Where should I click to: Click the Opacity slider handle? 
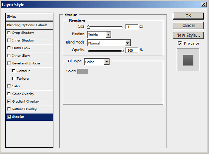122,51
